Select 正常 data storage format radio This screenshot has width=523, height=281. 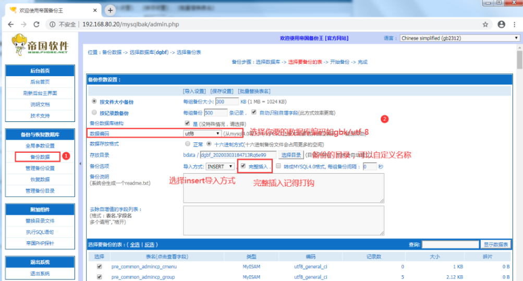pyautogui.click(x=188, y=144)
